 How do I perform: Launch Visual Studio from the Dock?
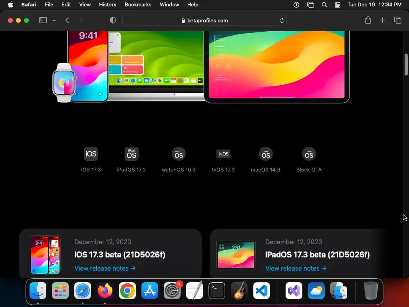[x=294, y=291]
